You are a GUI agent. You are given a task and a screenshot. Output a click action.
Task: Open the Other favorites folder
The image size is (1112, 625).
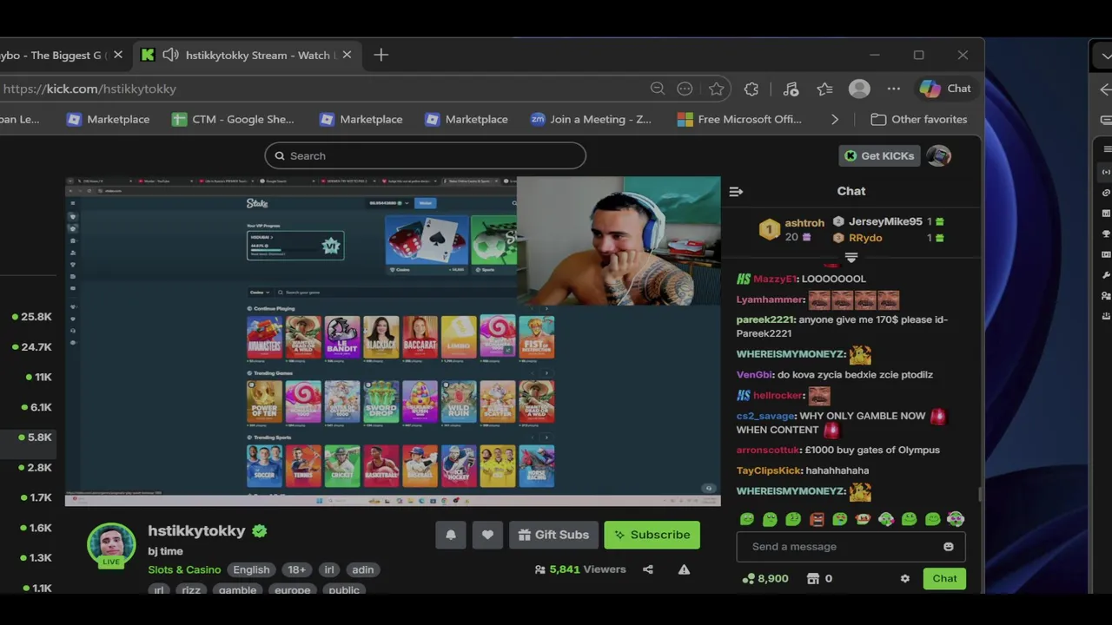918,119
